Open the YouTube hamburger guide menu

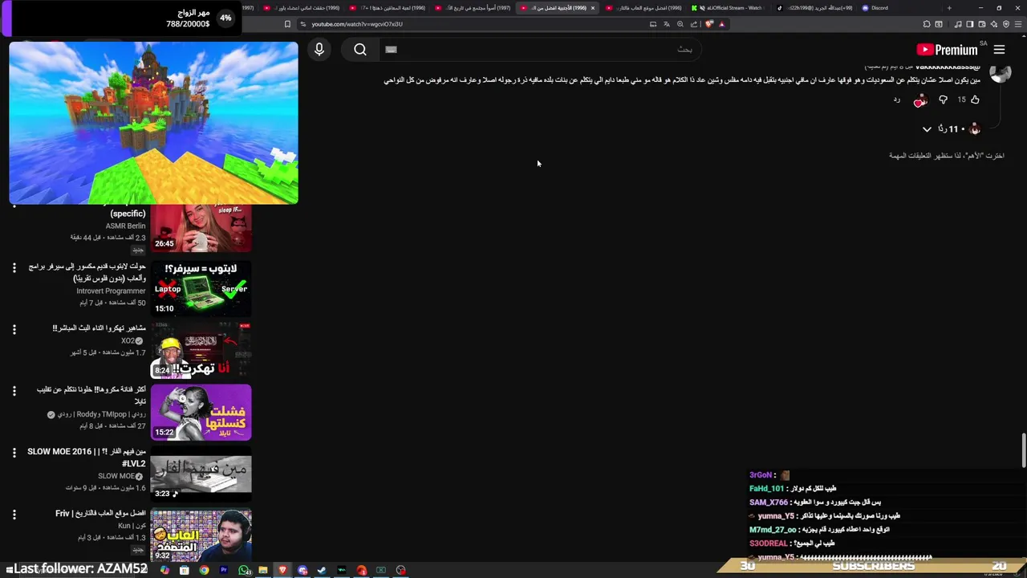click(999, 50)
